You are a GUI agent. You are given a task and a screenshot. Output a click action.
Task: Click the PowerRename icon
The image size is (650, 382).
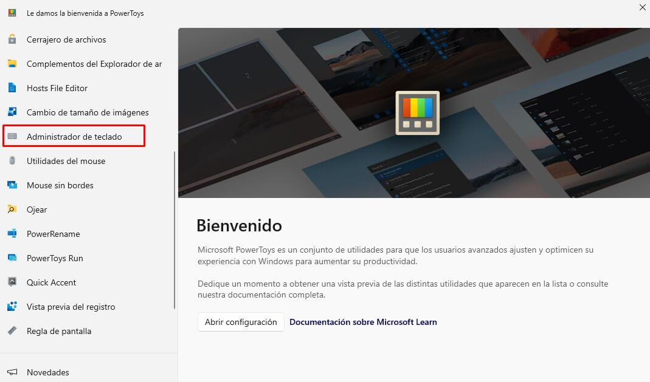coord(12,233)
